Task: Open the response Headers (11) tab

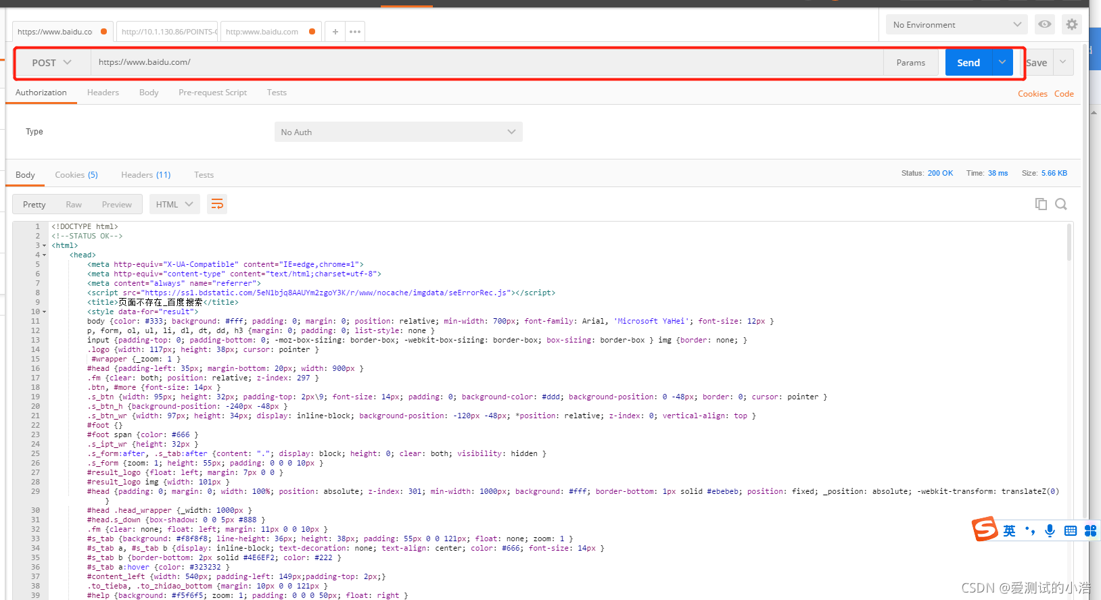Action: [x=146, y=175]
